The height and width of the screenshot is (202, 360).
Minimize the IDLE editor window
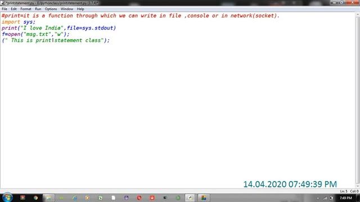[x=335, y=2]
